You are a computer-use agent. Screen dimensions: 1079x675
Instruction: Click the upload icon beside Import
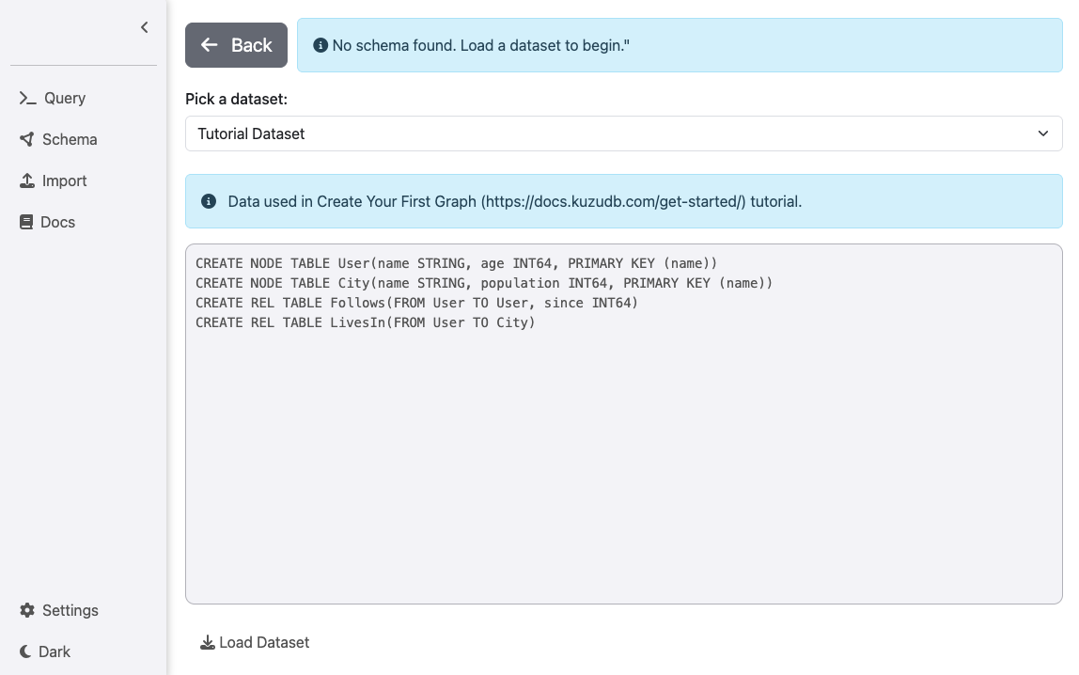pos(27,181)
